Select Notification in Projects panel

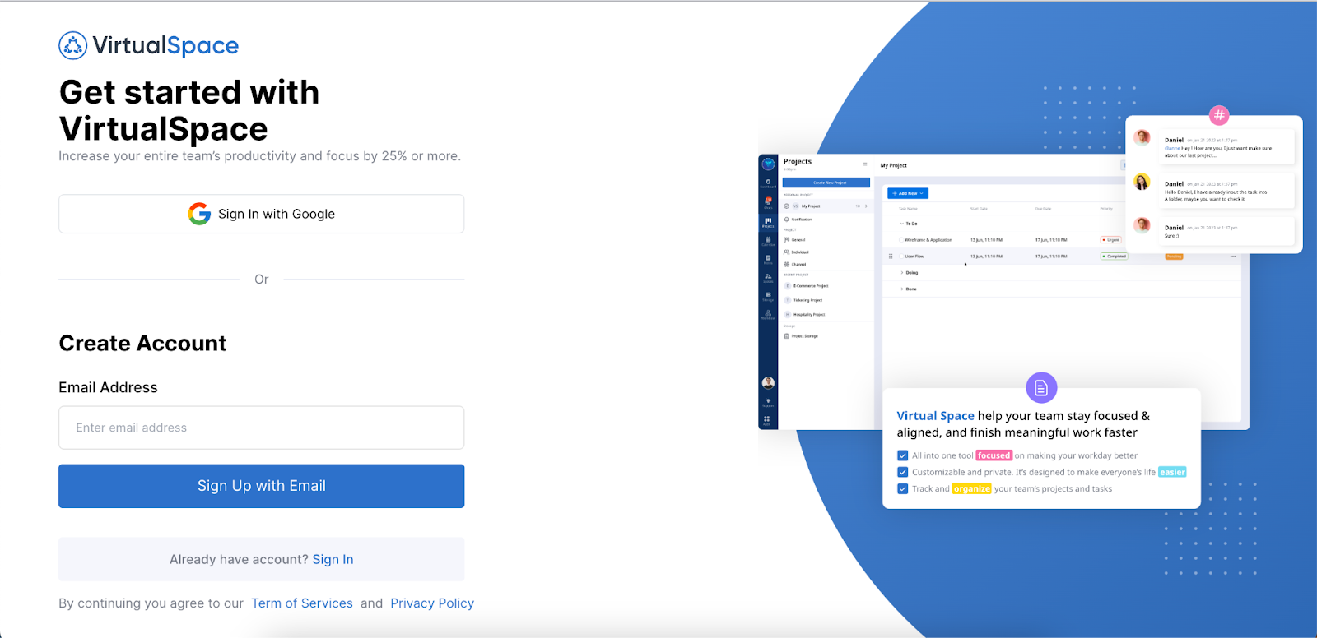click(798, 220)
